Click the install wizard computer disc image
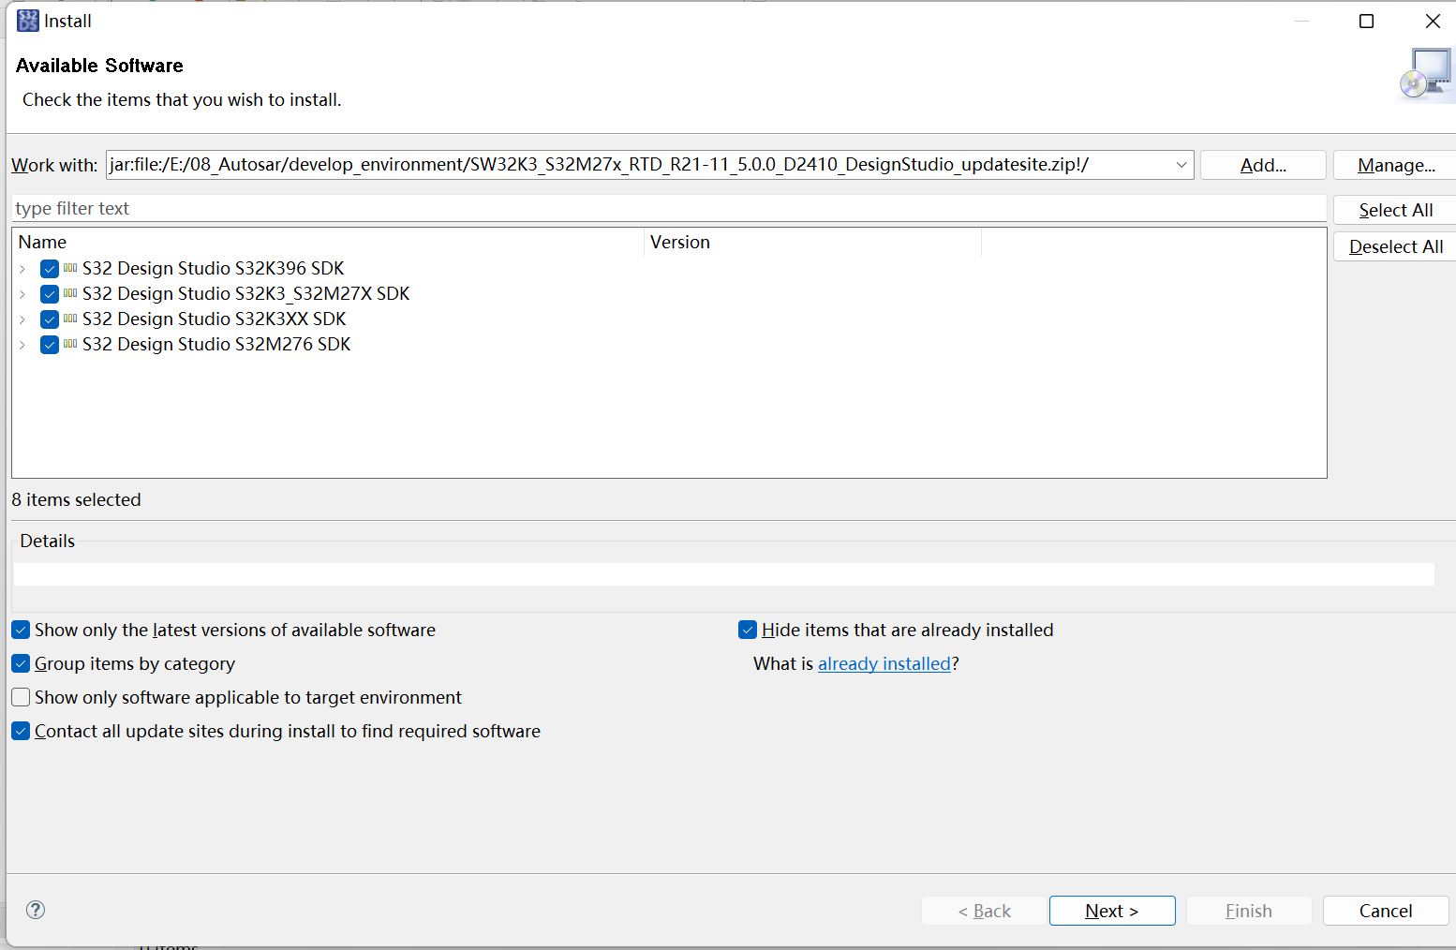 click(x=1426, y=75)
